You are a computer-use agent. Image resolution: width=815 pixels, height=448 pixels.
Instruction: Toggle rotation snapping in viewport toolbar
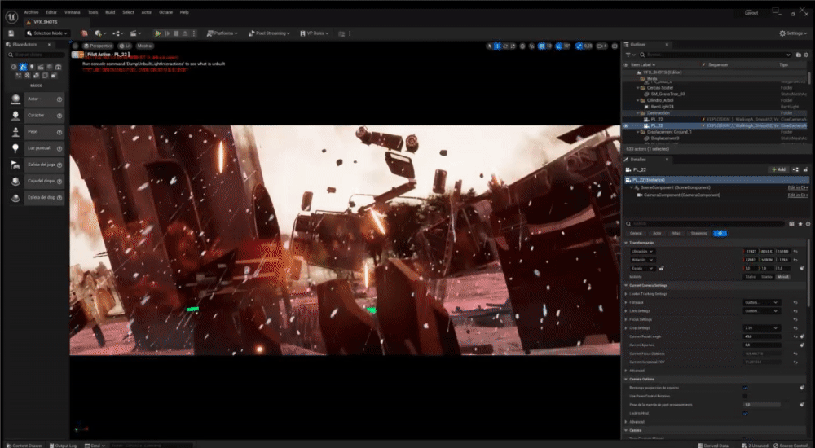coord(559,46)
